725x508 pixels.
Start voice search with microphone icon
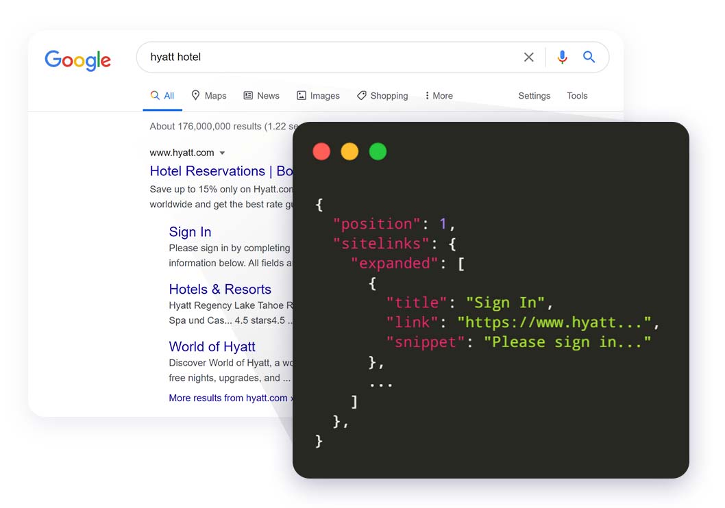[562, 58]
